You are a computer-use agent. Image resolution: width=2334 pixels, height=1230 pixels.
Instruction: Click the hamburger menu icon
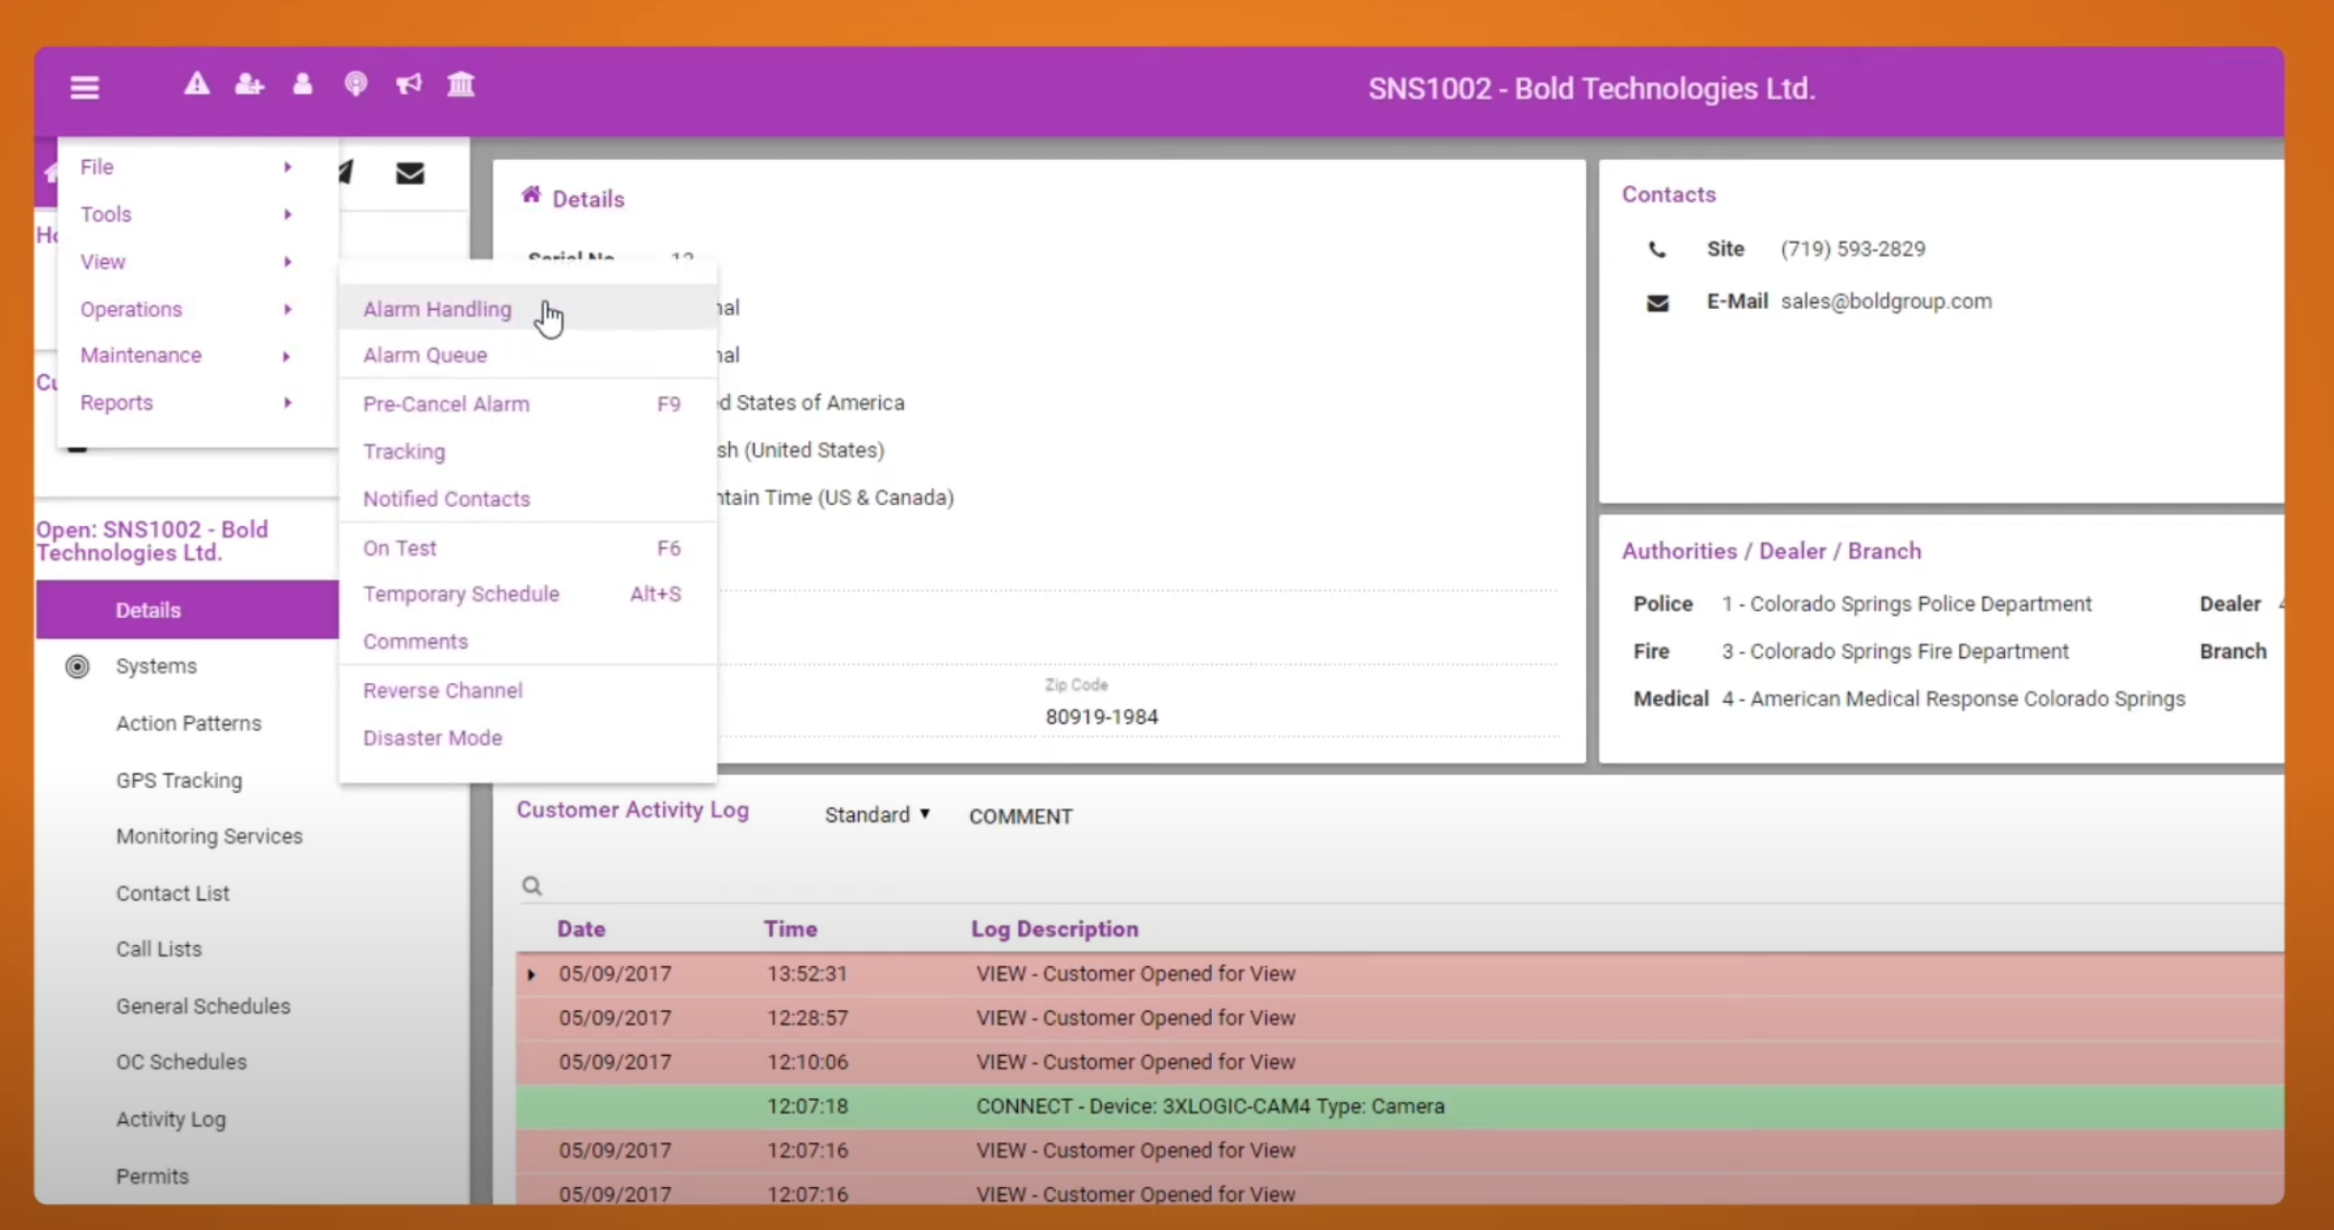click(84, 88)
